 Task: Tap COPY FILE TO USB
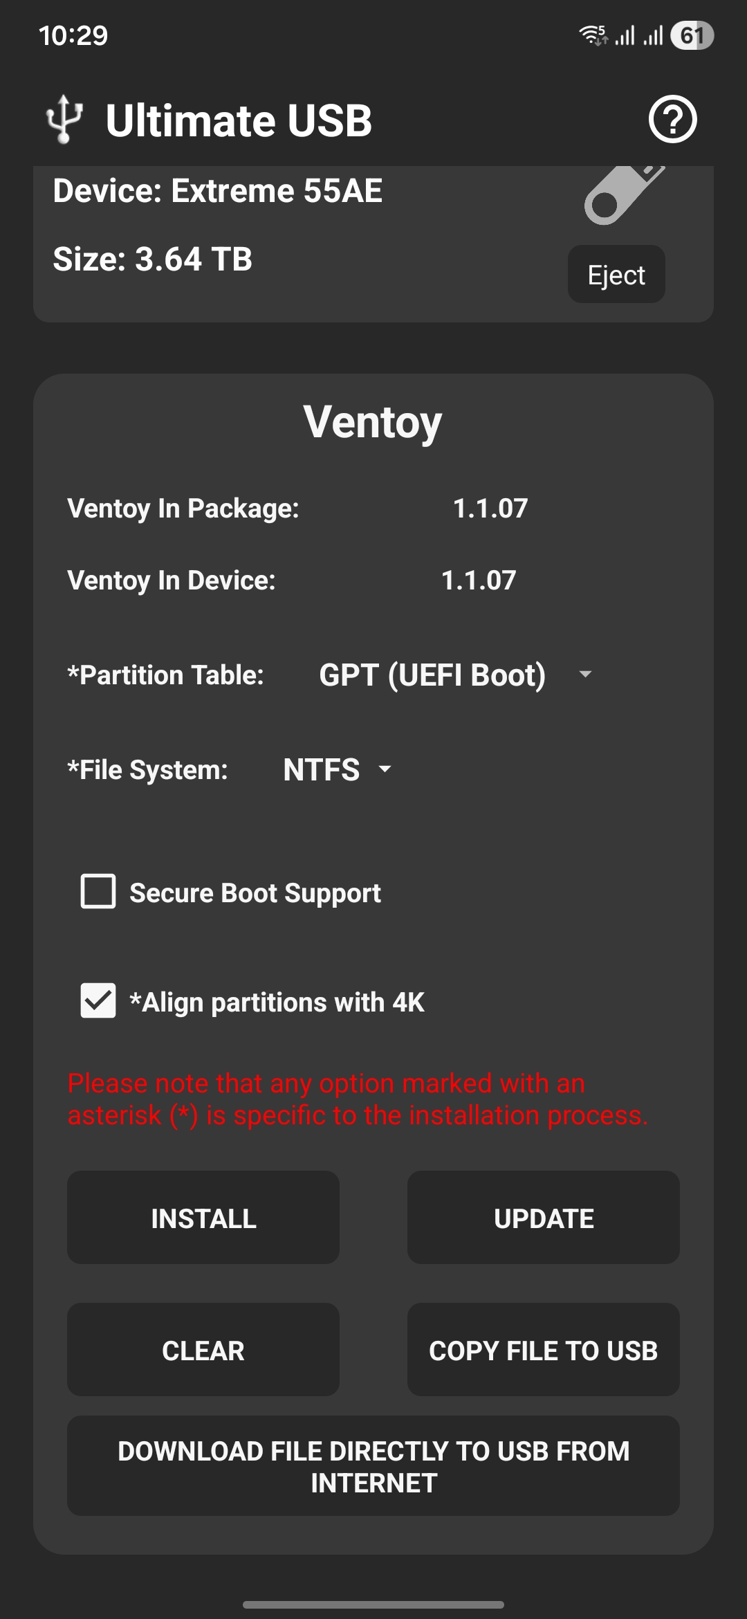(x=543, y=1350)
